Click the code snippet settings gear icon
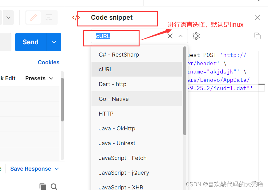 [196, 36]
